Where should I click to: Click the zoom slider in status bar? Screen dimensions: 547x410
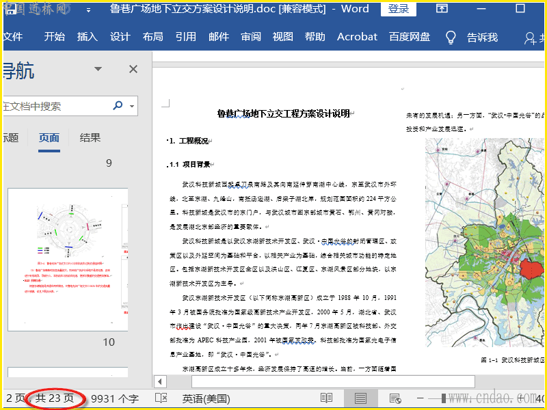pyautogui.click(x=444, y=398)
